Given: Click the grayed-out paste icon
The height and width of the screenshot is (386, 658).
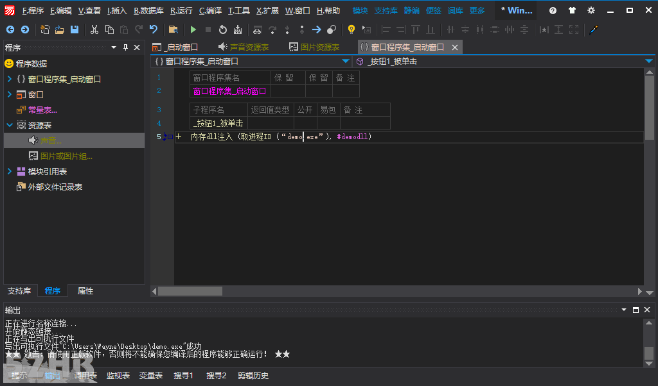Looking at the screenshot, I should click(x=124, y=29).
